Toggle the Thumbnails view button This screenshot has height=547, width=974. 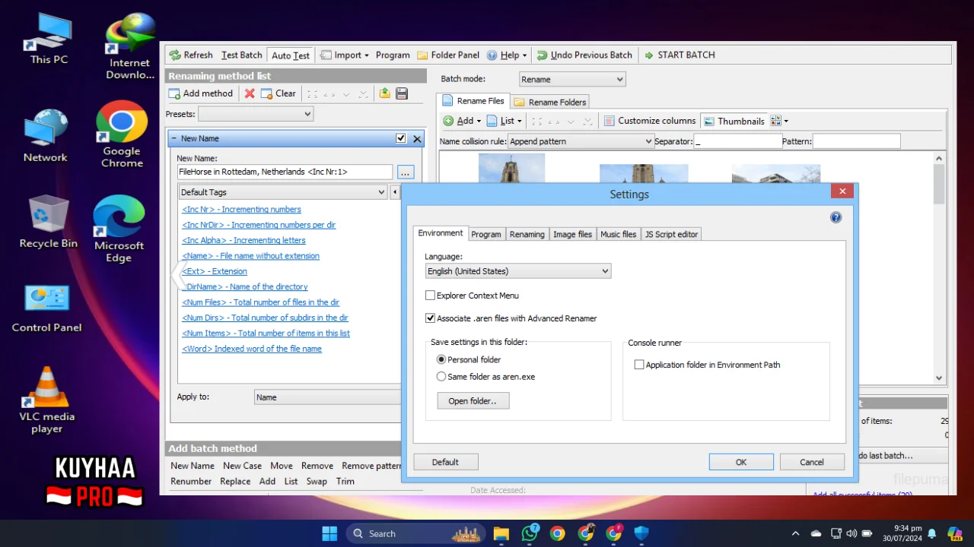pos(734,121)
